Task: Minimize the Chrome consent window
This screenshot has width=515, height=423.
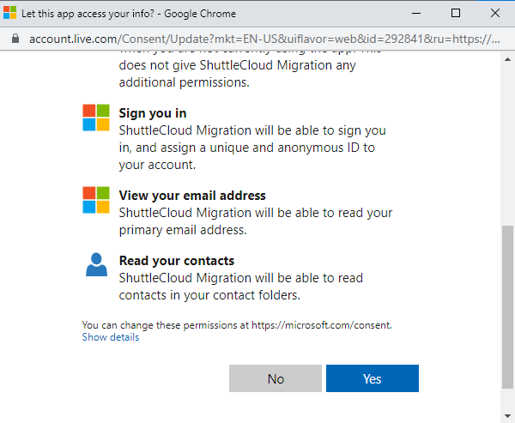Action: click(x=416, y=13)
